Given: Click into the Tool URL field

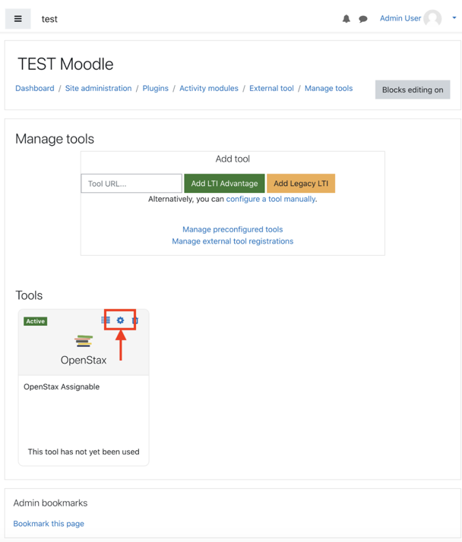Looking at the screenshot, I should pyautogui.click(x=131, y=184).
